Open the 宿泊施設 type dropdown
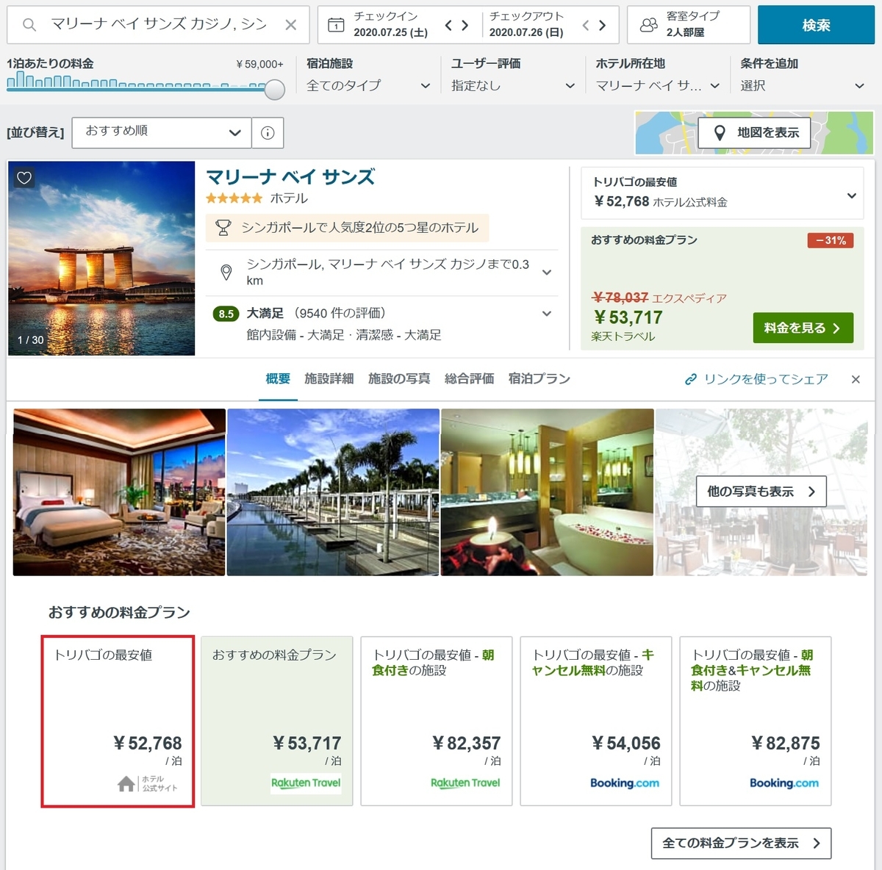The width and height of the screenshot is (882, 870). tap(368, 86)
